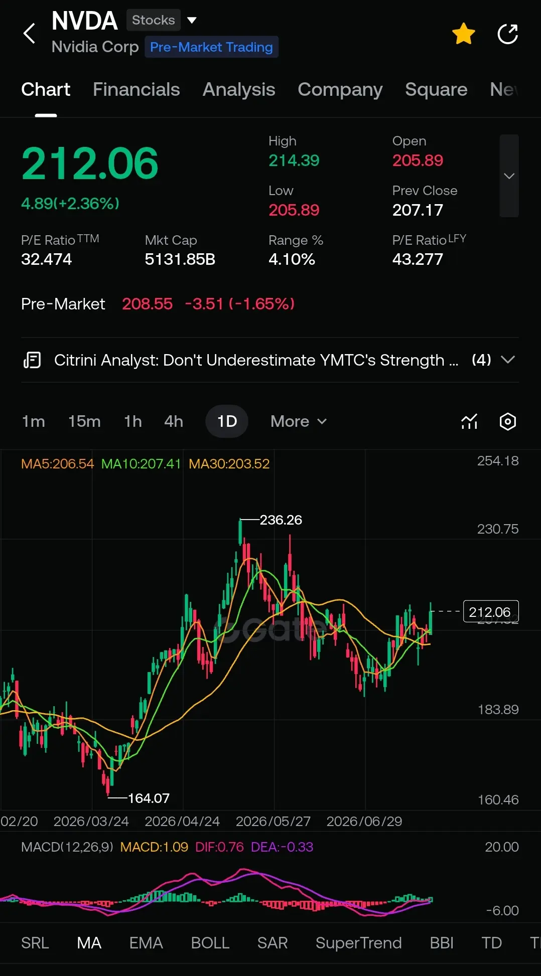
Task: Tap the Range % value 4.10%
Action: tap(292, 259)
